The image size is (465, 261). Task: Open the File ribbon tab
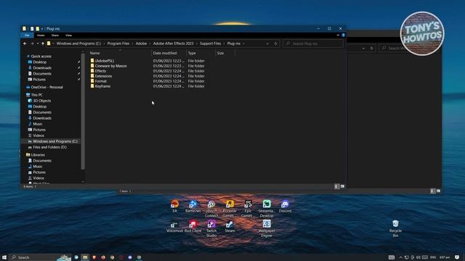pyautogui.click(x=27, y=36)
